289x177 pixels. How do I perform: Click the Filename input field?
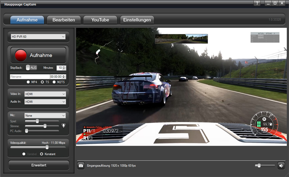click(30, 76)
